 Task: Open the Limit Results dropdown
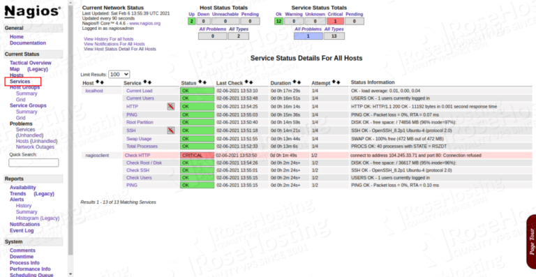pos(119,74)
